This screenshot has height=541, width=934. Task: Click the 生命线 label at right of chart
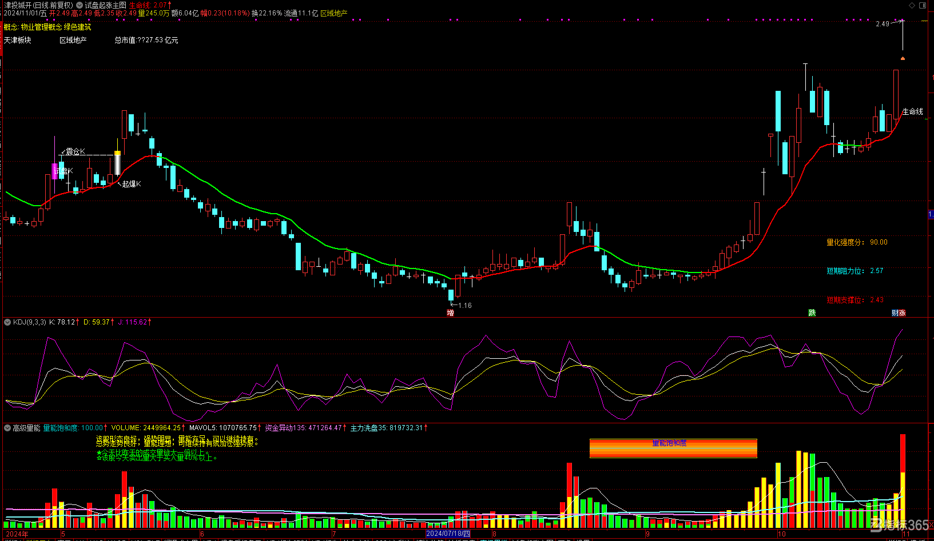913,112
